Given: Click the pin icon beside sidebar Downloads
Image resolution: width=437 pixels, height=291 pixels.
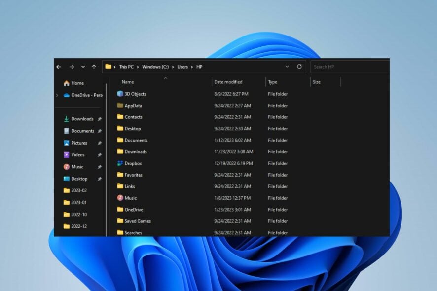Looking at the screenshot, I should (x=100, y=119).
